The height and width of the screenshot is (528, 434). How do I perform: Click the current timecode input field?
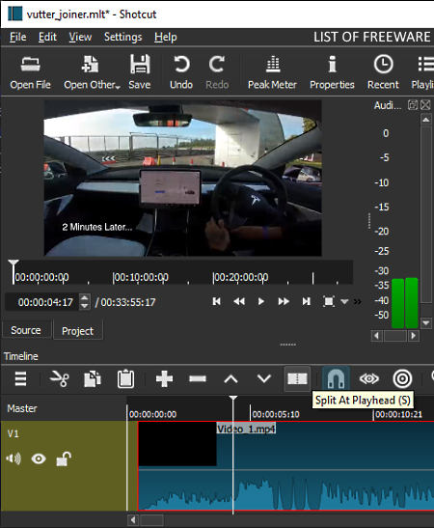point(42,302)
